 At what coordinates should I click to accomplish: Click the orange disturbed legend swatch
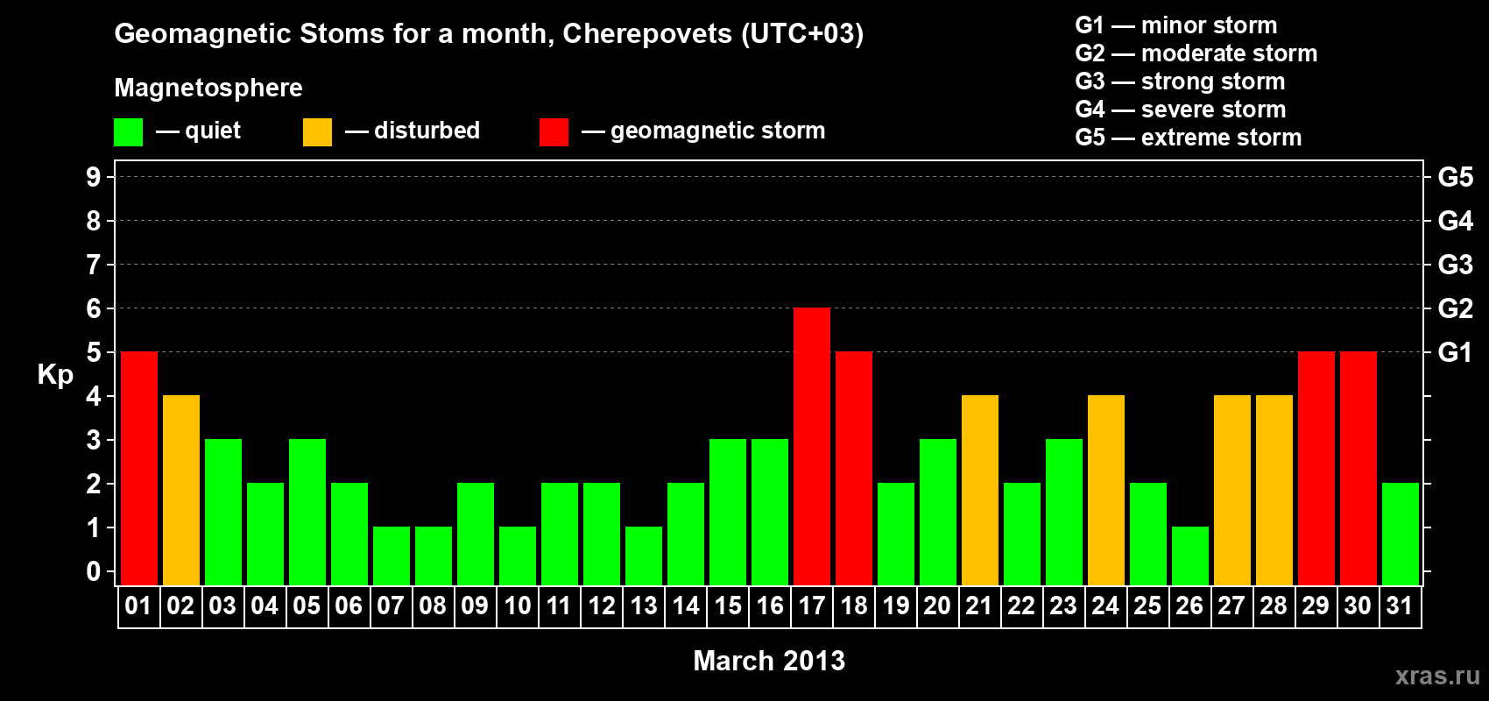tap(318, 132)
